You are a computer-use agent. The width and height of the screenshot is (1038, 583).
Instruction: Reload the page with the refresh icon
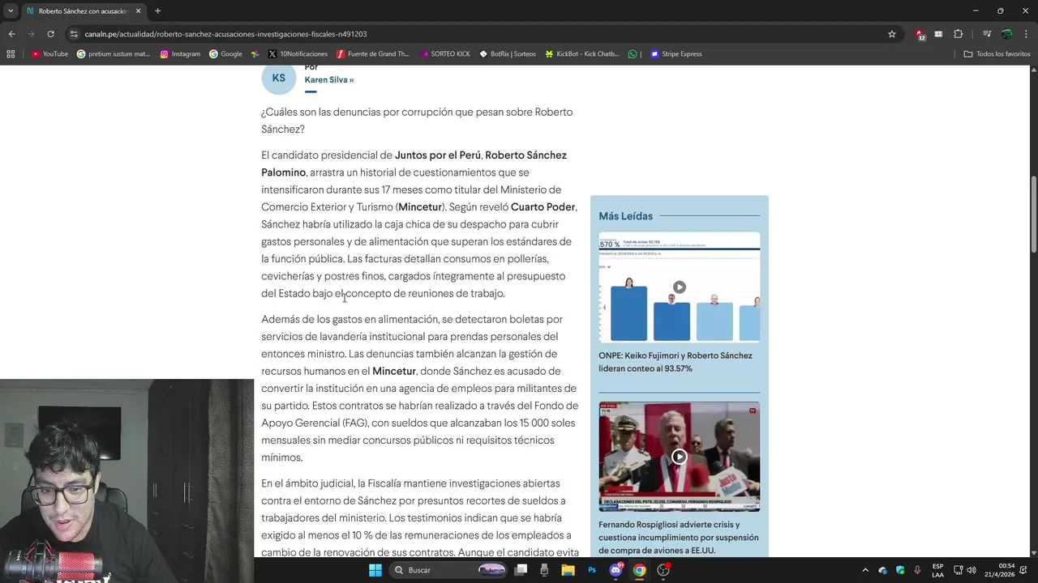50,34
